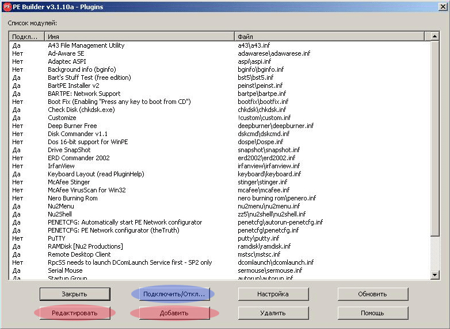Screen dimensions: 450x329
Task: Click file path mstsc\mstsc.inf
Action: pos(259,254)
